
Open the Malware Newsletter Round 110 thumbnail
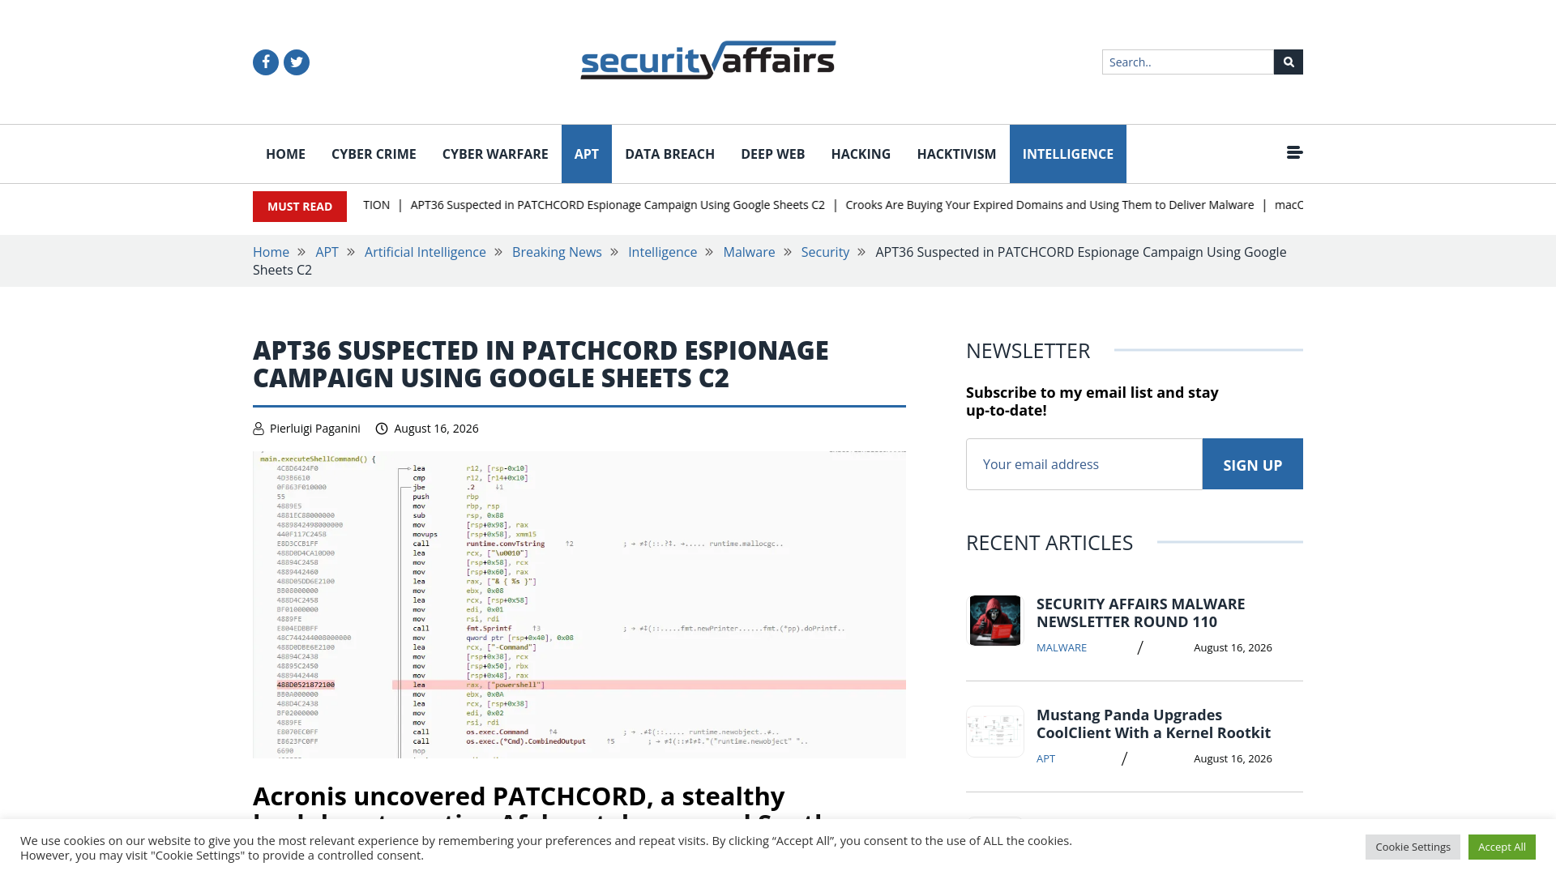(x=995, y=621)
